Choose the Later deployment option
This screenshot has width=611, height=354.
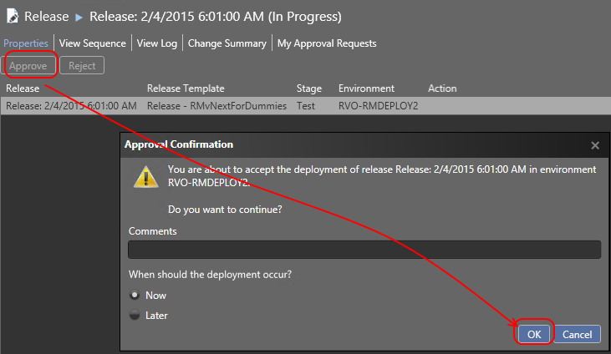pyautogui.click(x=134, y=316)
